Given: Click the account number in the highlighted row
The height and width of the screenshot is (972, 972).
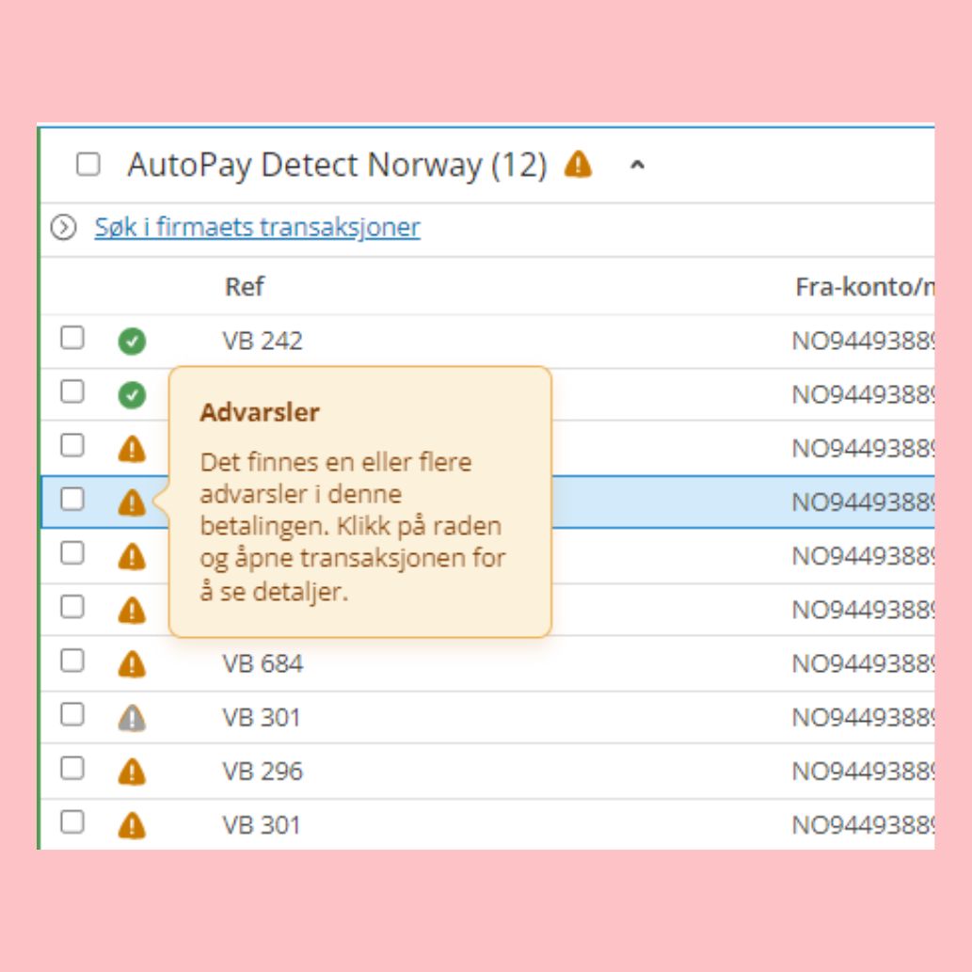Looking at the screenshot, I should point(864,502).
